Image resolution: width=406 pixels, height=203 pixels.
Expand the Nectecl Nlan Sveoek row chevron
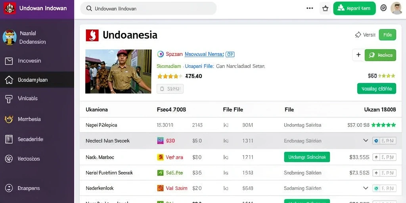(x=366, y=141)
